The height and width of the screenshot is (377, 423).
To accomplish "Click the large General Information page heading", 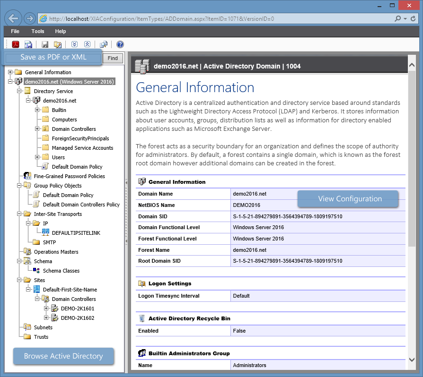I will click(195, 87).
